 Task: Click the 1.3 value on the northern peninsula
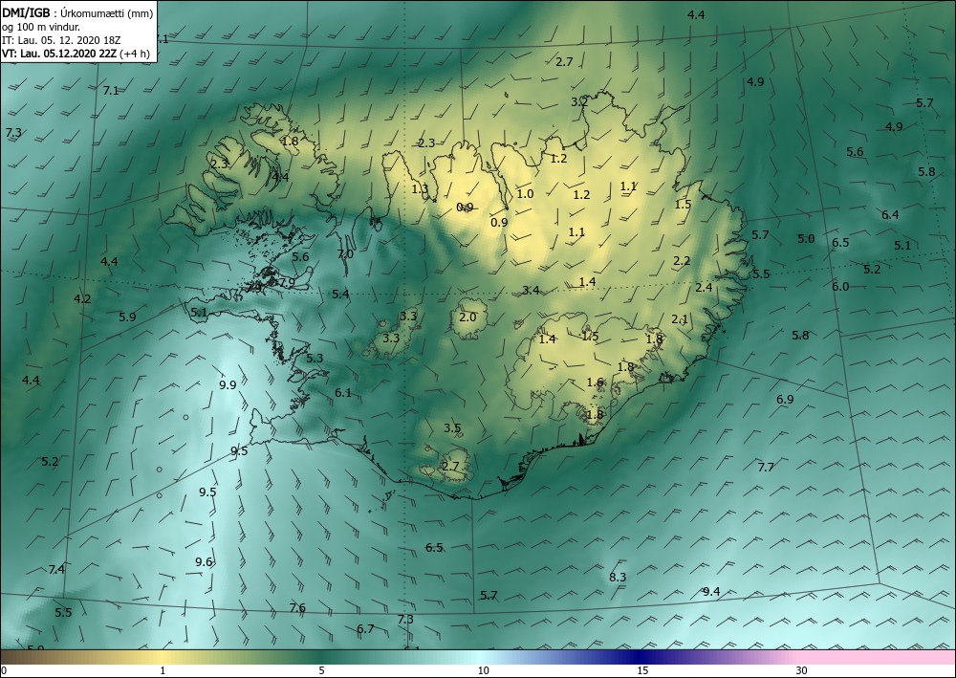coord(420,189)
